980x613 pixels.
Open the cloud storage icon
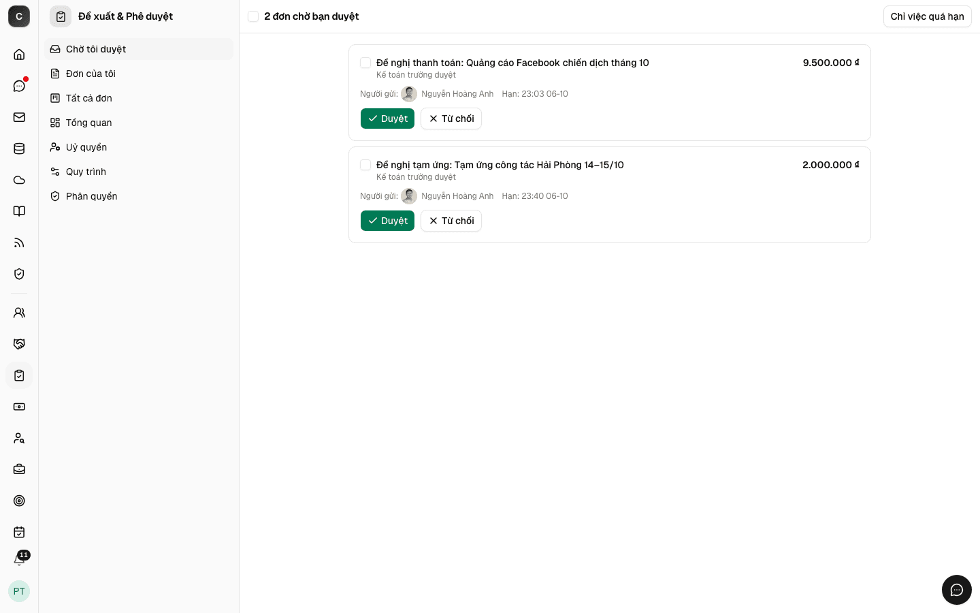click(19, 180)
